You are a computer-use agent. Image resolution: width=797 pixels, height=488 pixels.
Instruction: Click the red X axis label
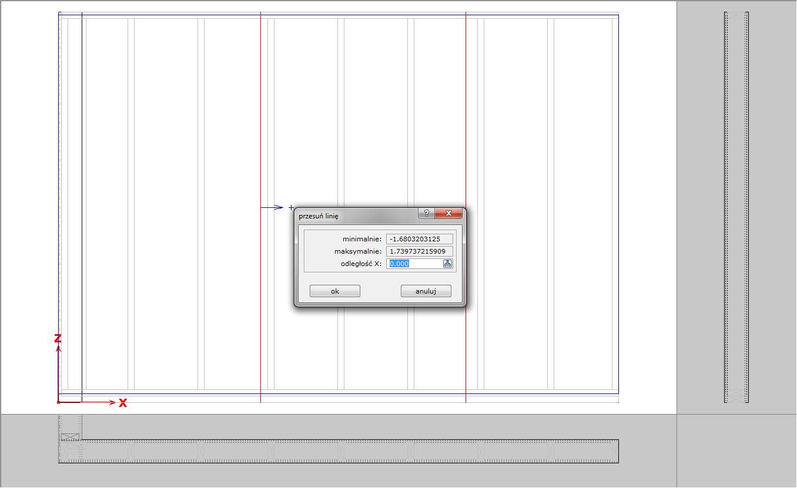coord(123,403)
